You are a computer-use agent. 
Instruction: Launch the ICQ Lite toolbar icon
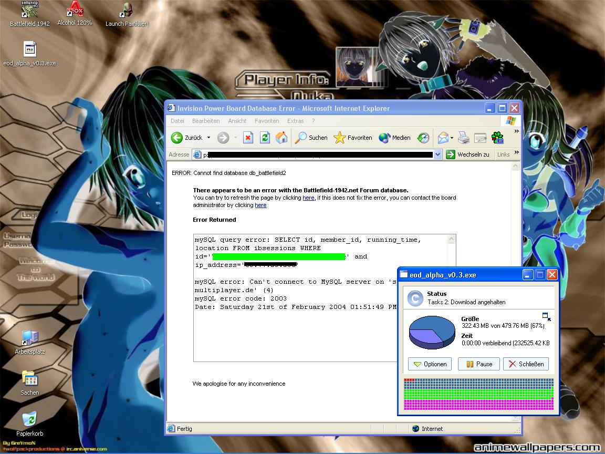497,138
